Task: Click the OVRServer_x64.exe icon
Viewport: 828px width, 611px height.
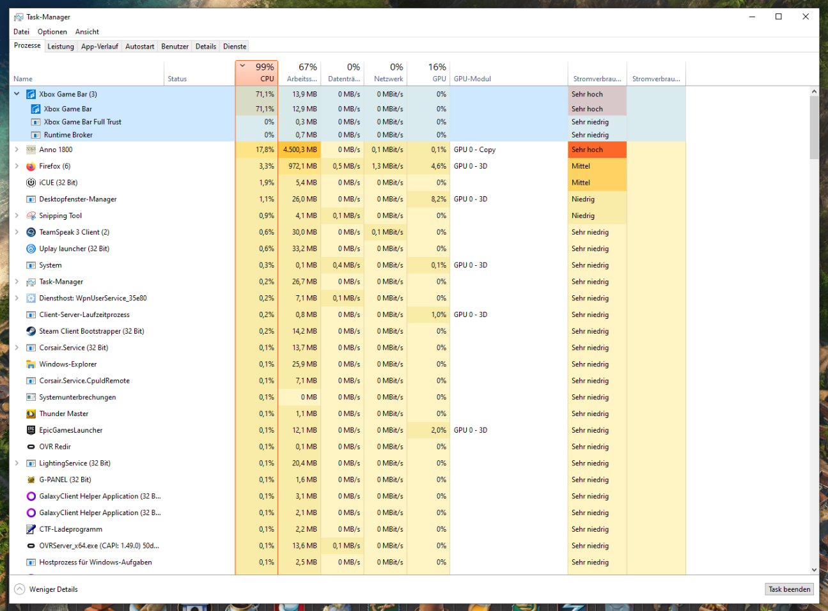Action: 31,546
